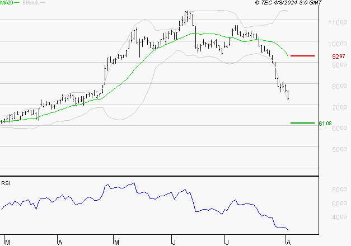Click the TEC 4/8/2024 3:0 GMT timestamp
351x246 pixels.
pyautogui.click(x=288, y=3)
